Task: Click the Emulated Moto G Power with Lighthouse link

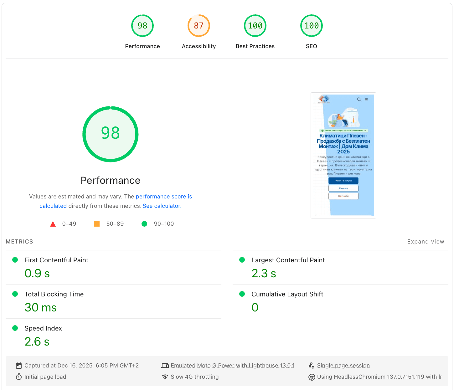Action: pyautogui.click(x=232, y=365)
